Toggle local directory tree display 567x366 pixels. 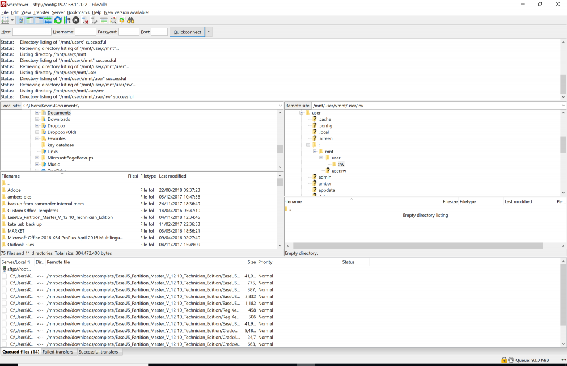coord(30,20)
